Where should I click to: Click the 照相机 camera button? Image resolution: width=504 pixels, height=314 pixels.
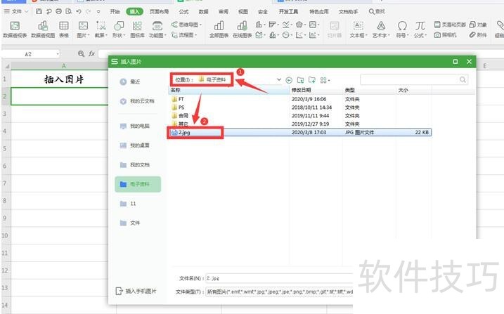point(445,34)
